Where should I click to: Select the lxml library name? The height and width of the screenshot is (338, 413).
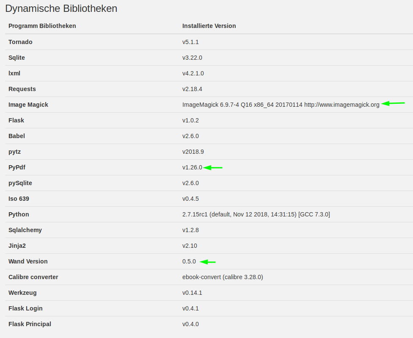14,73
